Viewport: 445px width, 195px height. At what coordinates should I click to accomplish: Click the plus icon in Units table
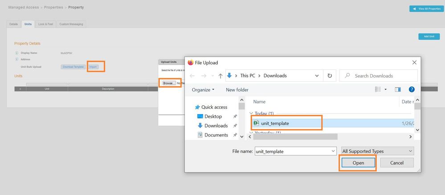tap(20, 89)
